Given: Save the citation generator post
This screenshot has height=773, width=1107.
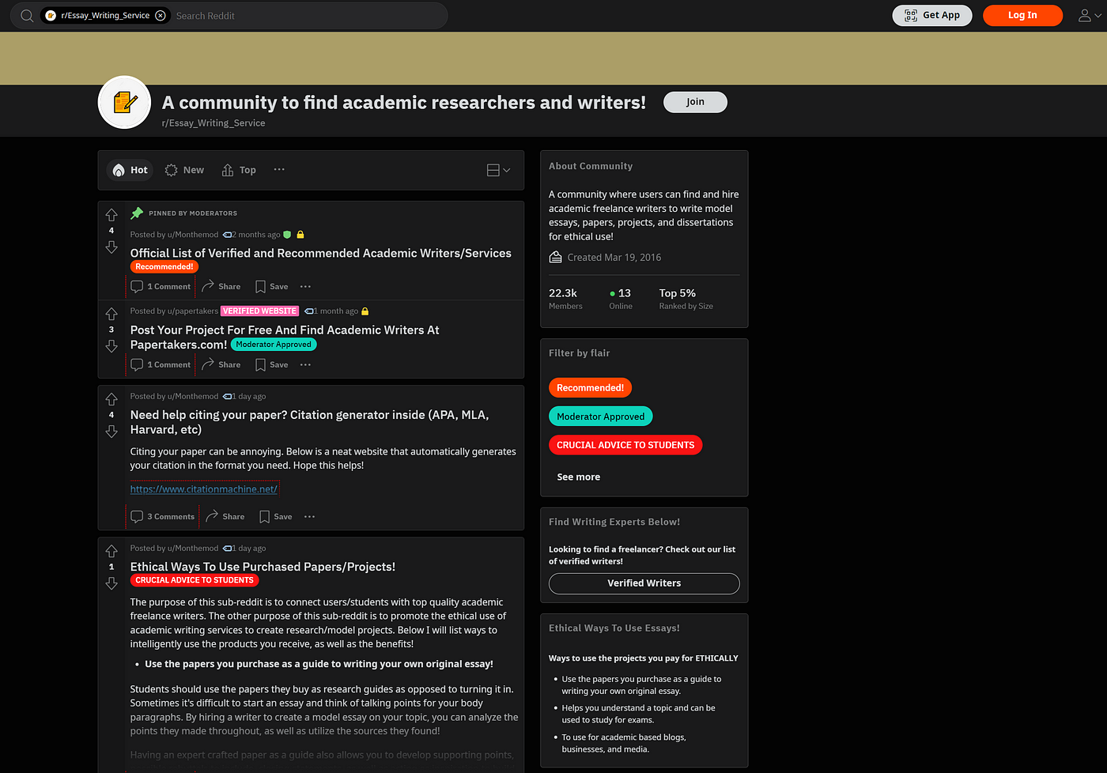Looking at the screenshot, I should [275, 516].
